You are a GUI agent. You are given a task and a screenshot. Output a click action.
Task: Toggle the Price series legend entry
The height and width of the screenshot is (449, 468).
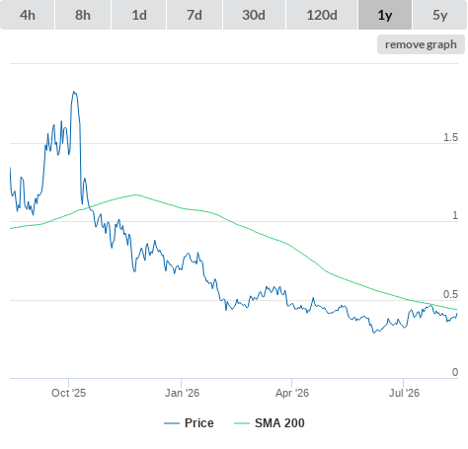click(190, 423)
